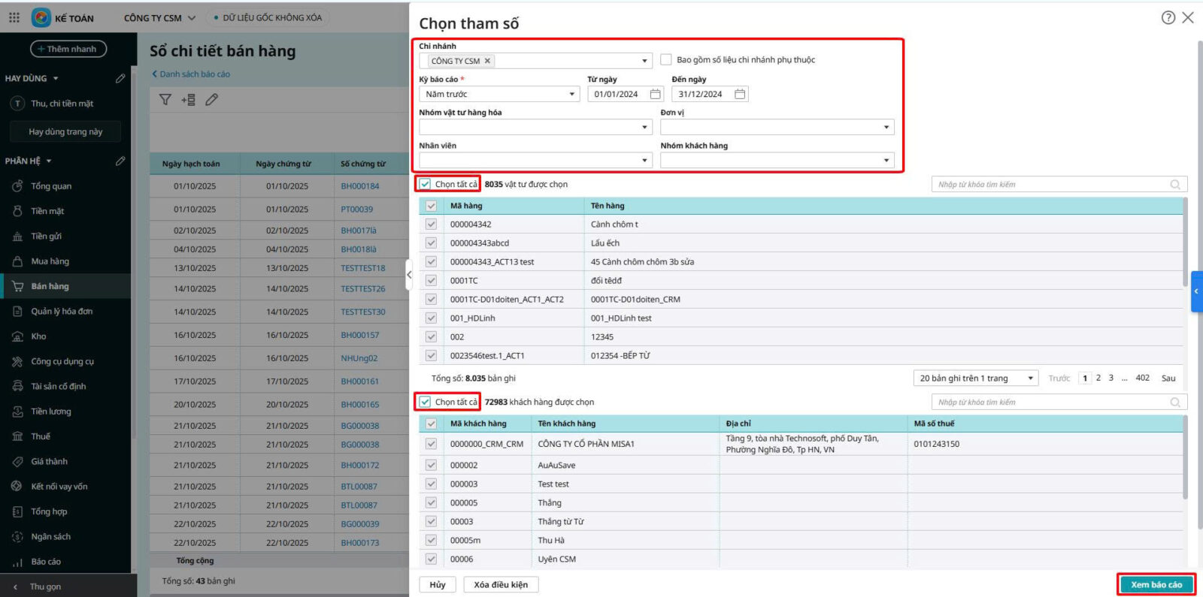The image size is (1203, 597).
Task: Click the search icon in customer search box
Action: click(x=1175, y=403)
